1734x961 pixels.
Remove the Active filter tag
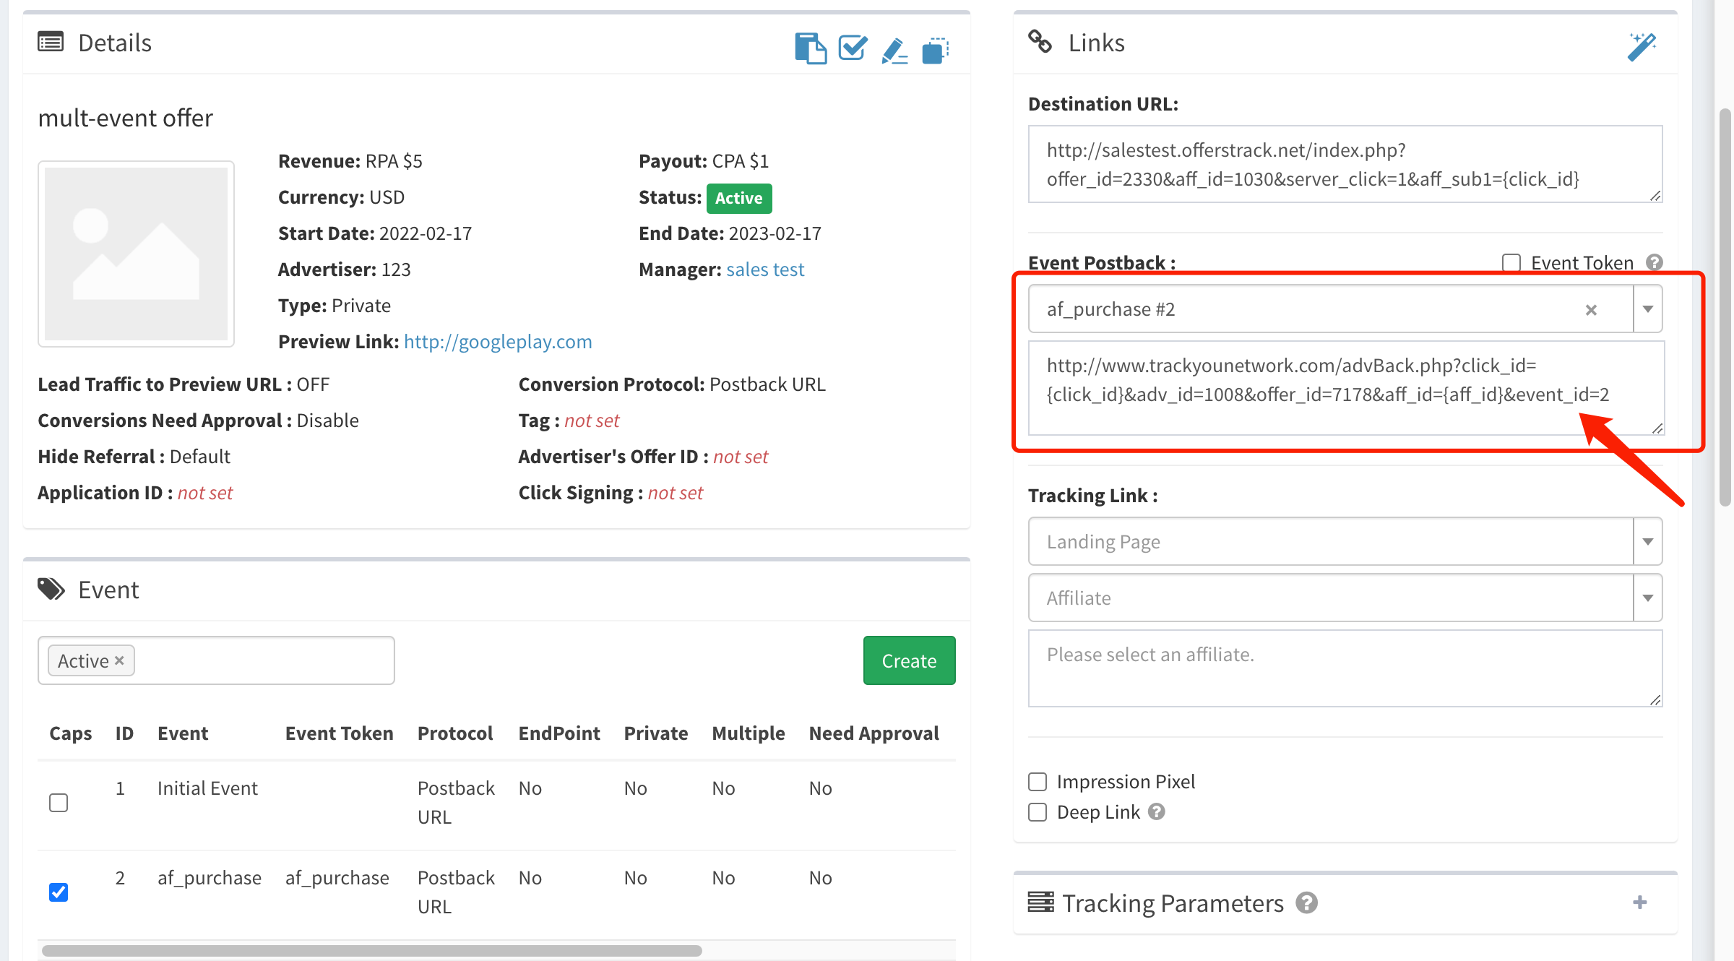(119, 660)
